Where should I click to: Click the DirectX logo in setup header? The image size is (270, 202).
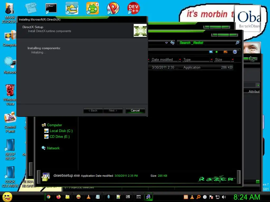tap(140, 31)
